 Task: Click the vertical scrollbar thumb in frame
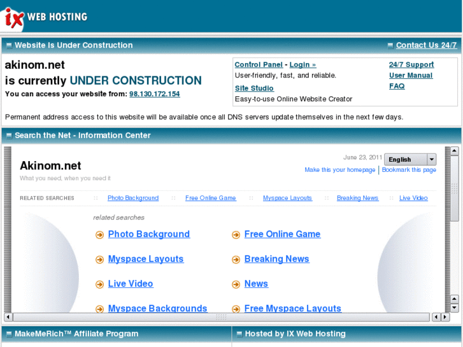[454, 188]
